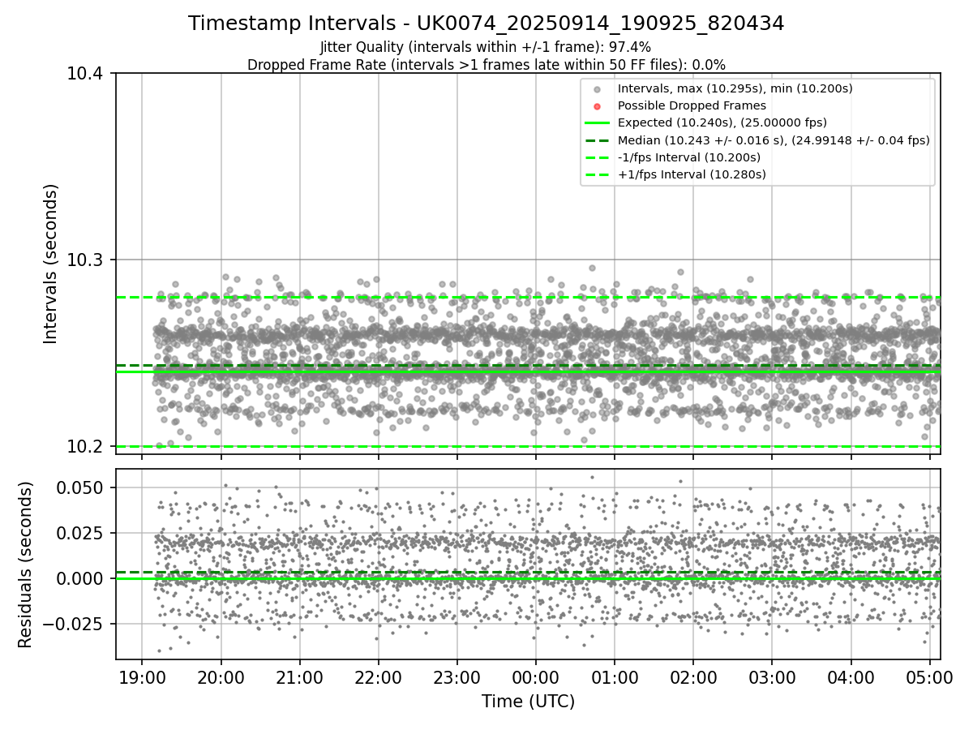Click the red dot marker beside "Possible Dropped Frames"
The width and height of the screenshot is (973, 730).
point(597,106)
